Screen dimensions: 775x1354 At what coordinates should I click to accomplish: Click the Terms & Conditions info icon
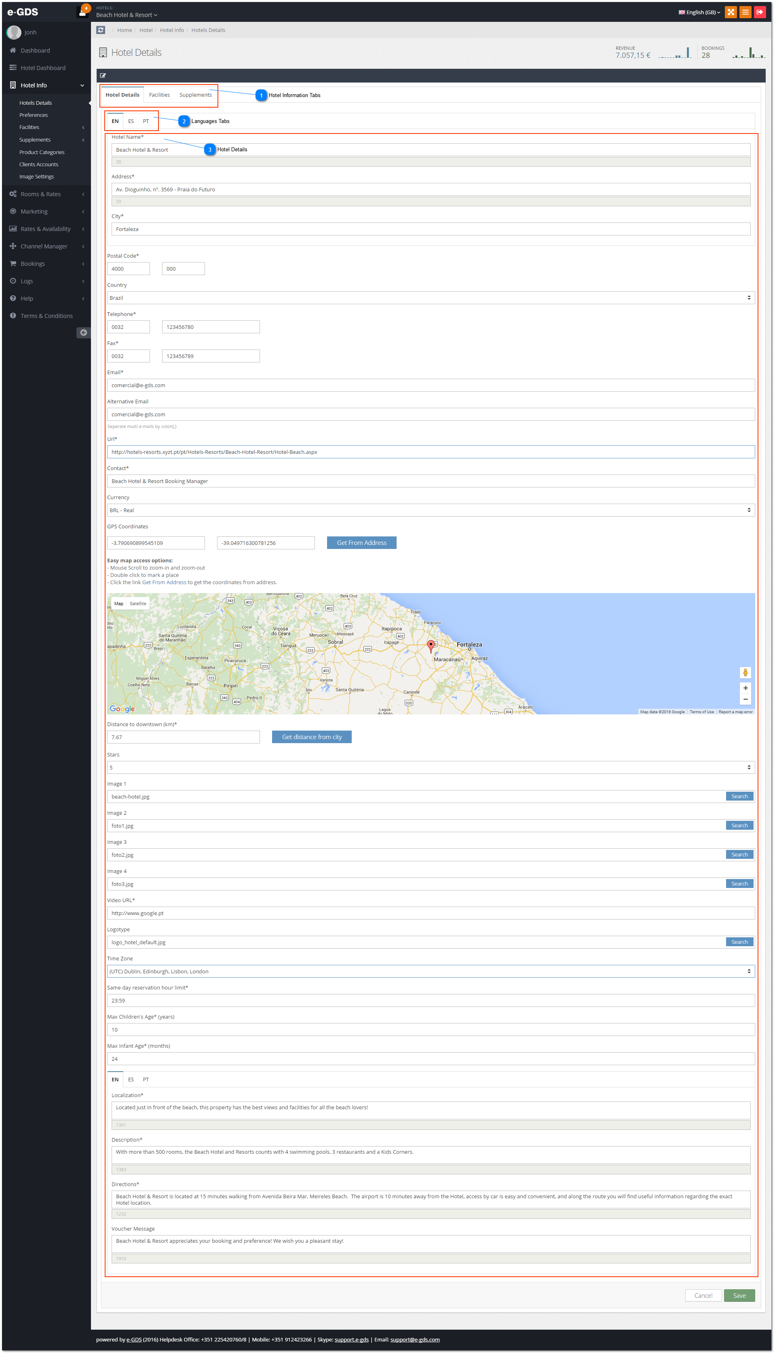point(13,316)
